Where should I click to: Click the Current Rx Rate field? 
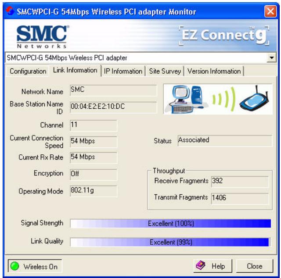point(94,157)
